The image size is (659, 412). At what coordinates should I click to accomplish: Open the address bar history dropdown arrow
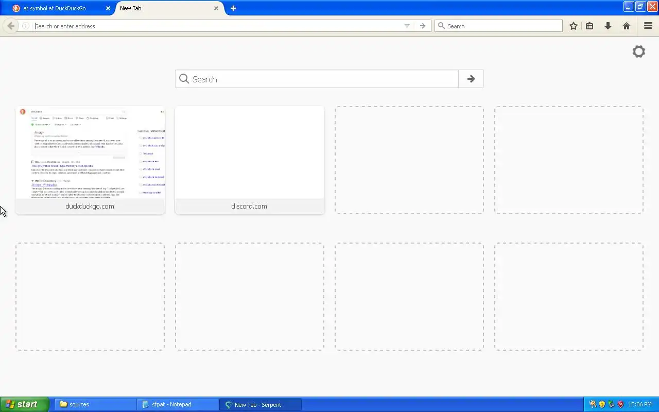407,26
